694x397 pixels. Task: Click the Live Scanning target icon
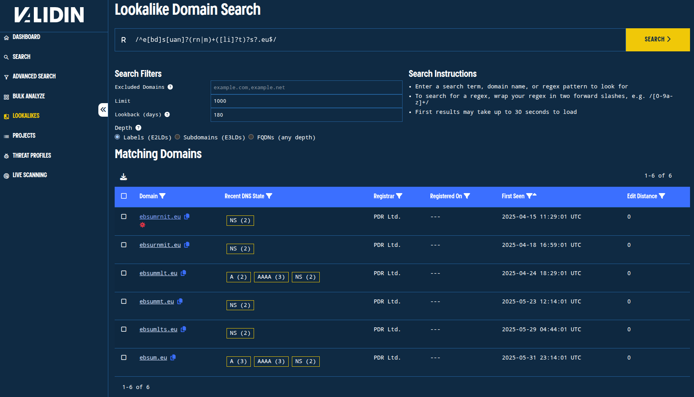[6, 176]
